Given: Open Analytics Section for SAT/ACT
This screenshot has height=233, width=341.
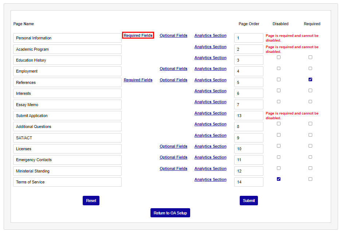Looking at the screenshot, I should click(210, 135).
